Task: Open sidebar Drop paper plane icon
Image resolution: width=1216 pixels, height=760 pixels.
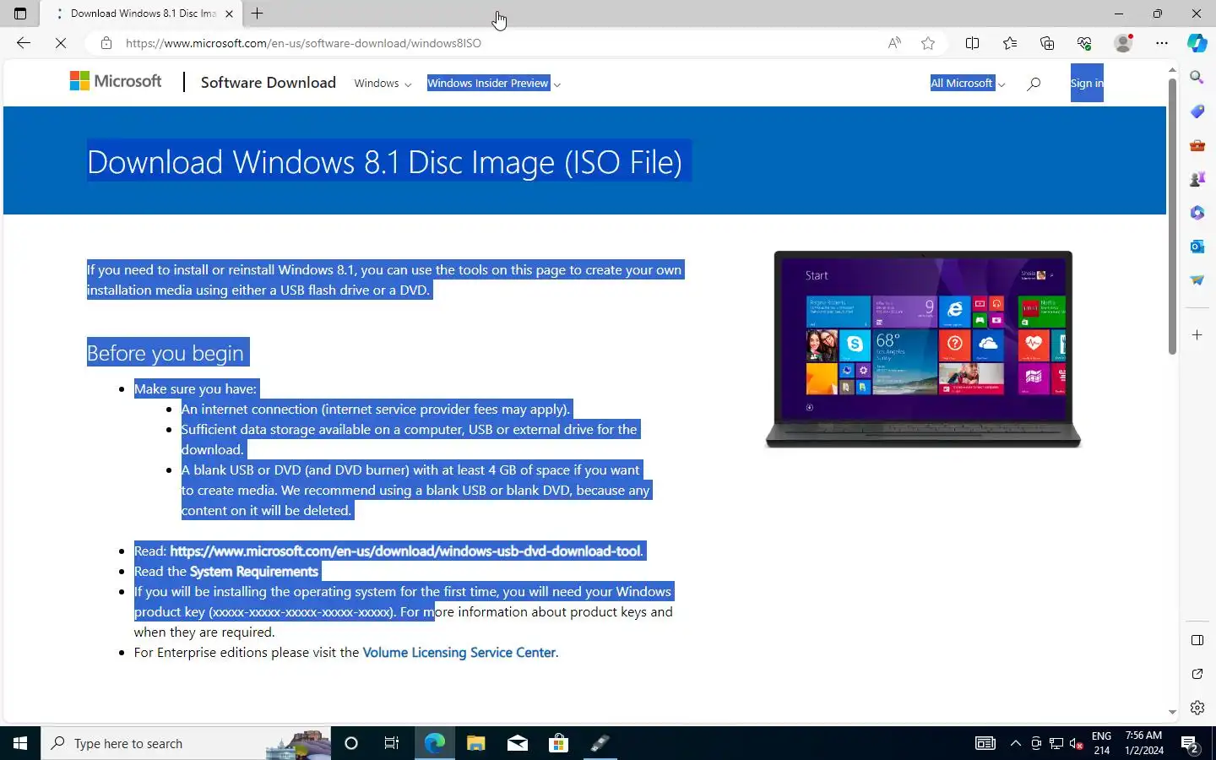Action: 1197,280
